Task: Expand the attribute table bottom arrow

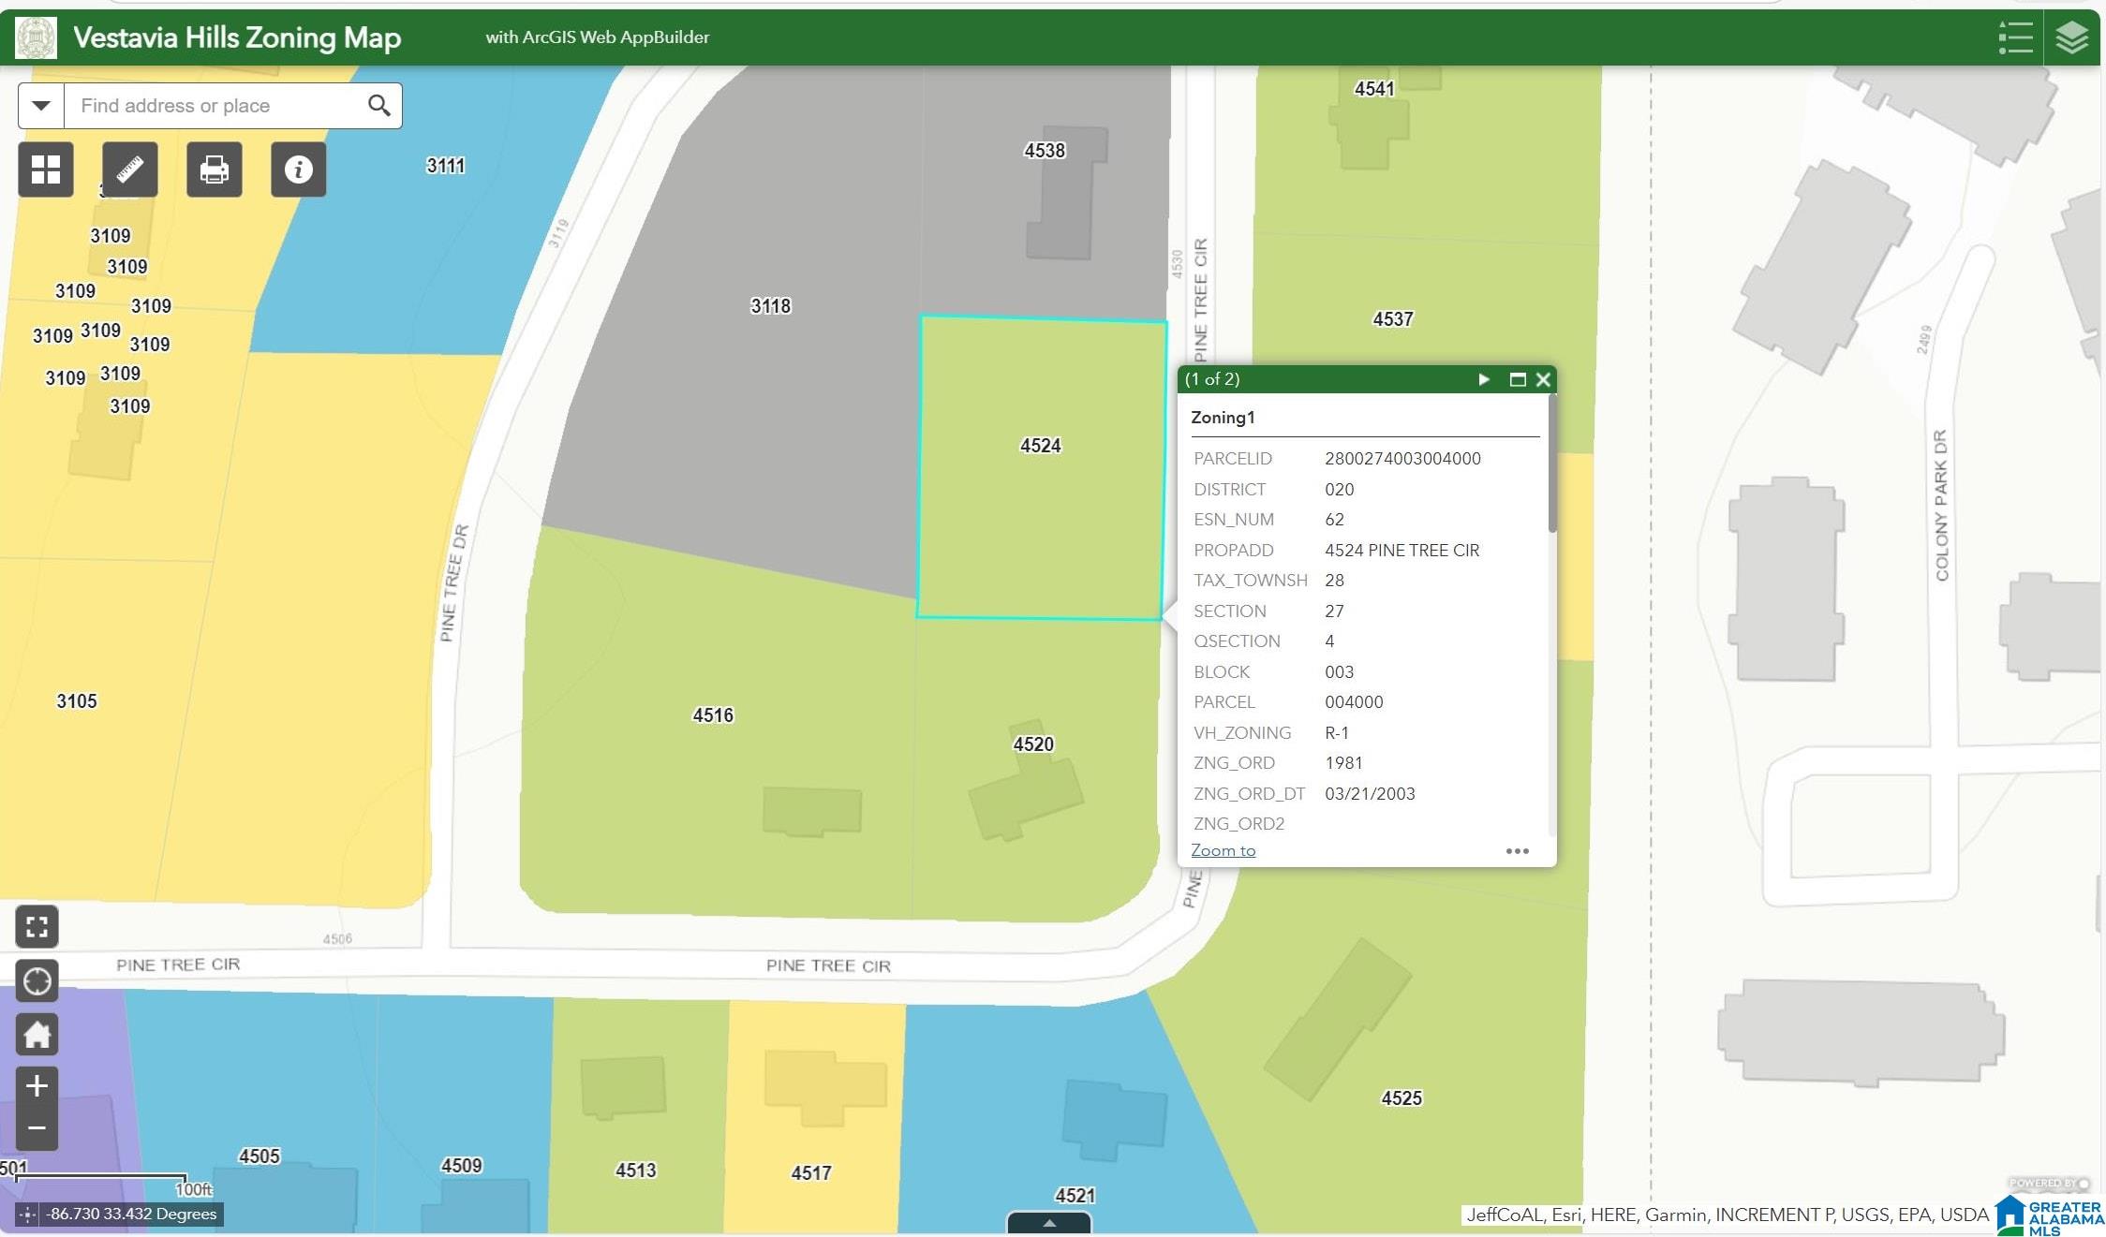Action: coord(1049,1223)
